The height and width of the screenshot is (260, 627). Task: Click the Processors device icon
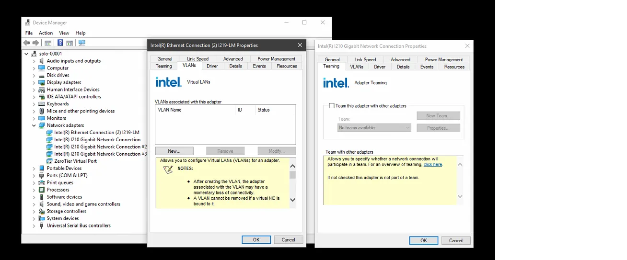(x=42, y=190)
